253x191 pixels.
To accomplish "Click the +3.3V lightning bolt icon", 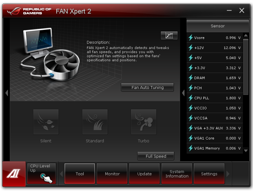I will tap(191, 68).
